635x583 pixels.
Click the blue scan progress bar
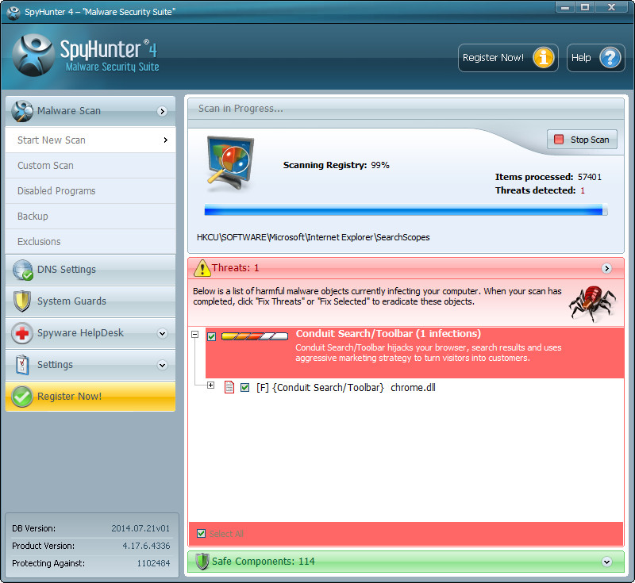point(406,210)
